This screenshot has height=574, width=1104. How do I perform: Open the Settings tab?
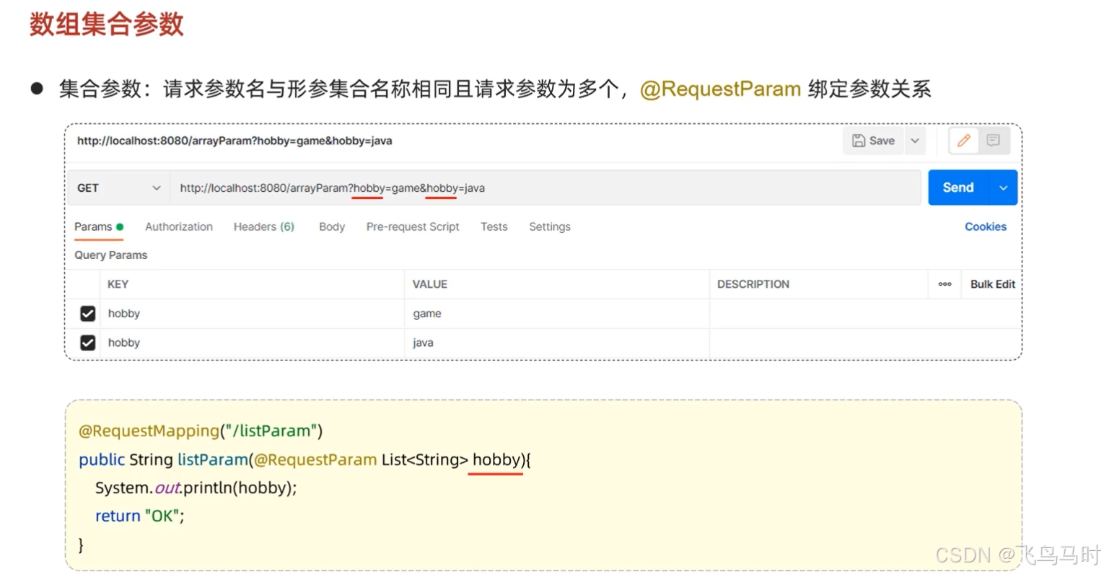(550, 226)
